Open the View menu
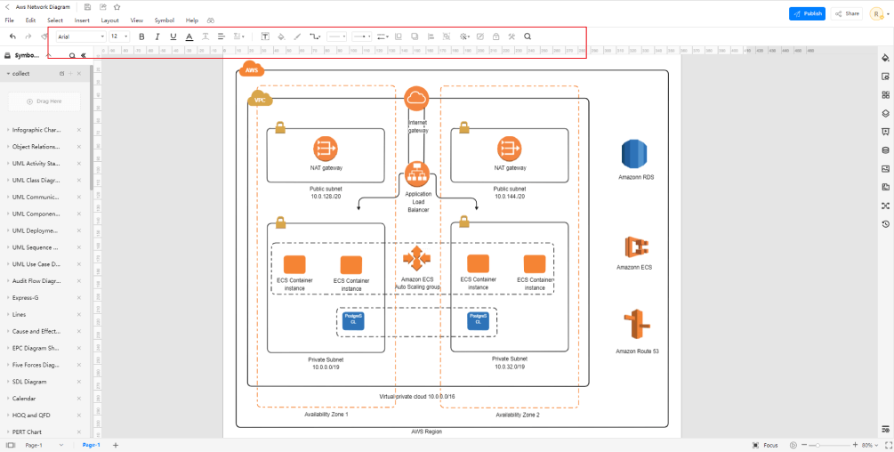Image resolution: width=894 pixels, height=452 pixels. (137, 20)
